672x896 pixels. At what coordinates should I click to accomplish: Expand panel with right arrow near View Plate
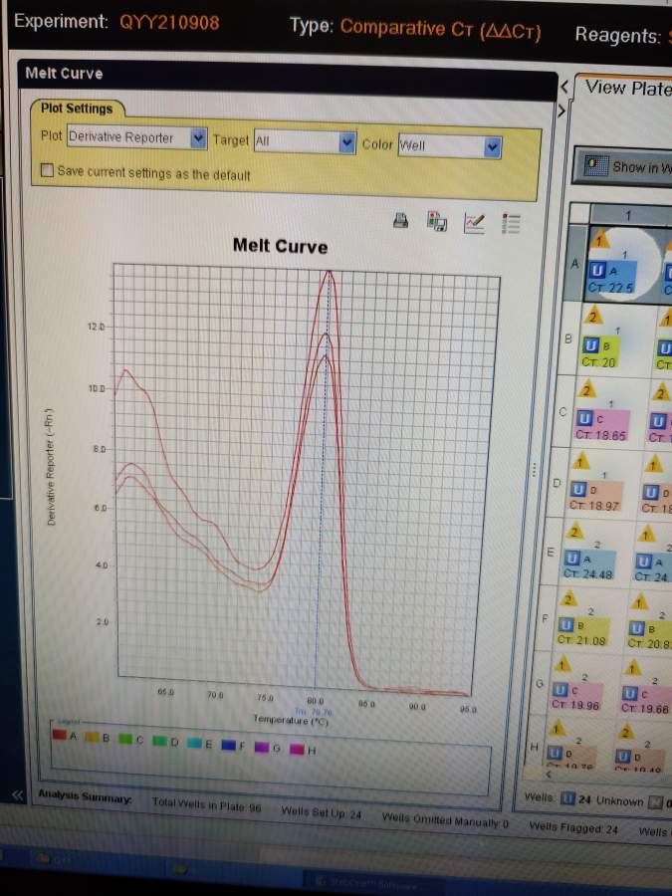[x=561, y=110]
